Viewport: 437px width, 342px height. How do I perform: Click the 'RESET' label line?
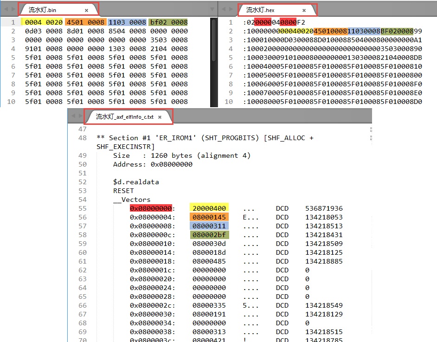[123, 191]
